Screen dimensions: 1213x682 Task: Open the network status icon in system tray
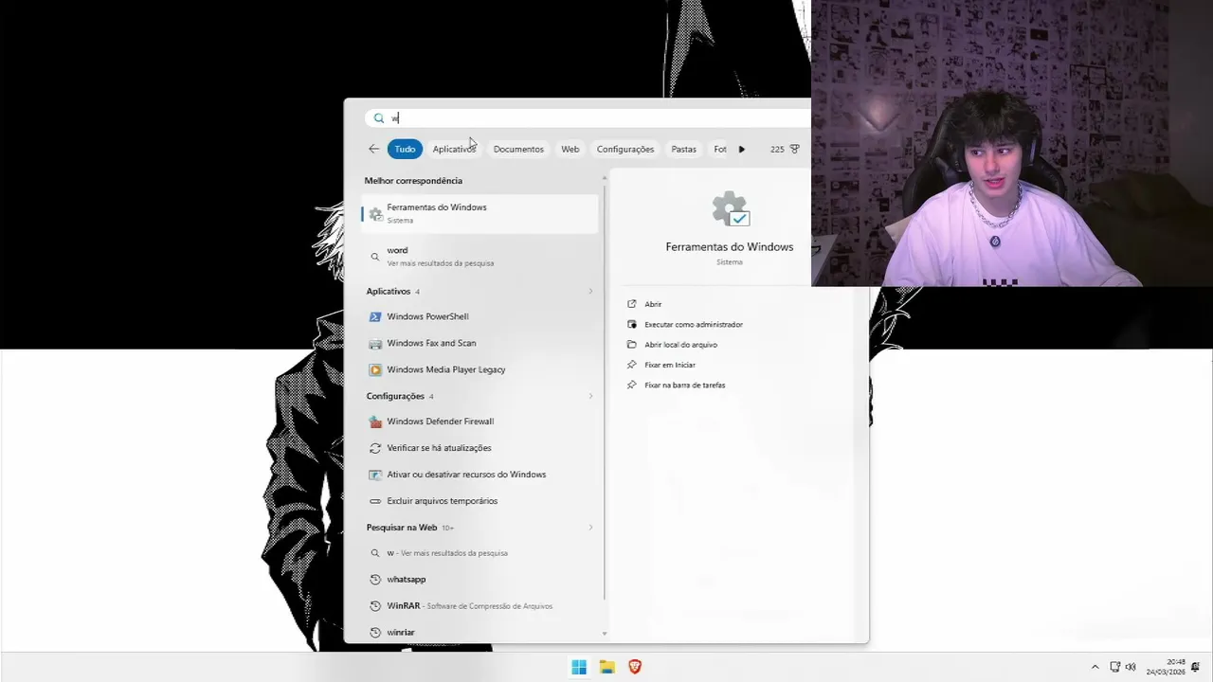[x=1114, y=667]
